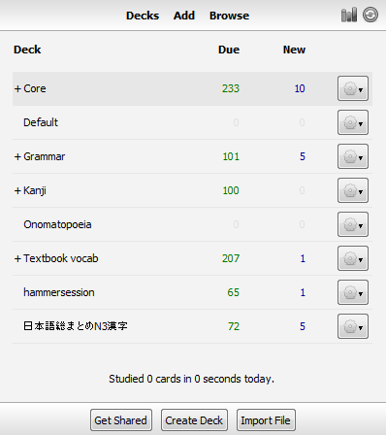Switch to the Decks tab
Viewport: 386px width, 435px height.
coord(143,16)
